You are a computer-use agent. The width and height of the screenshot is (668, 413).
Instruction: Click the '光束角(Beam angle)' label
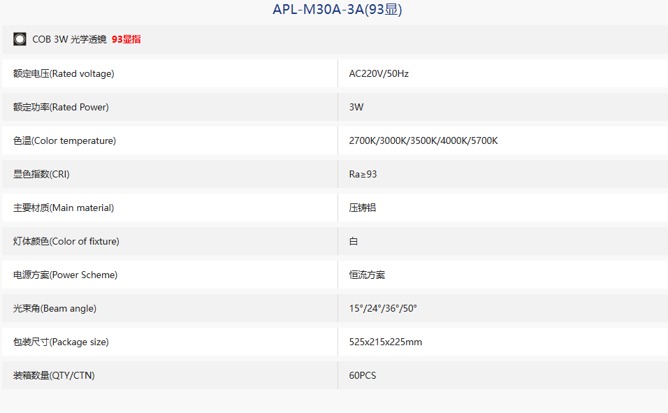(x=55, y=308)
